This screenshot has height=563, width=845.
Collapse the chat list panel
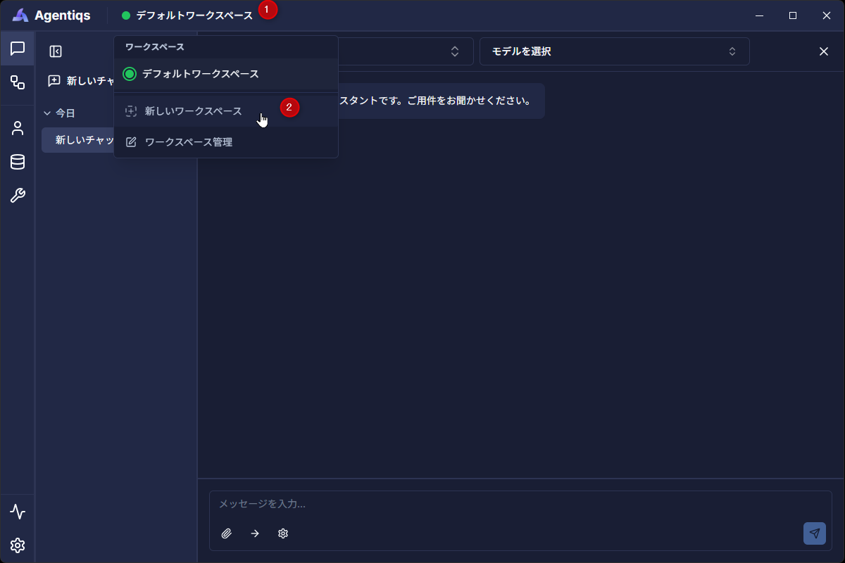(56, 51)
